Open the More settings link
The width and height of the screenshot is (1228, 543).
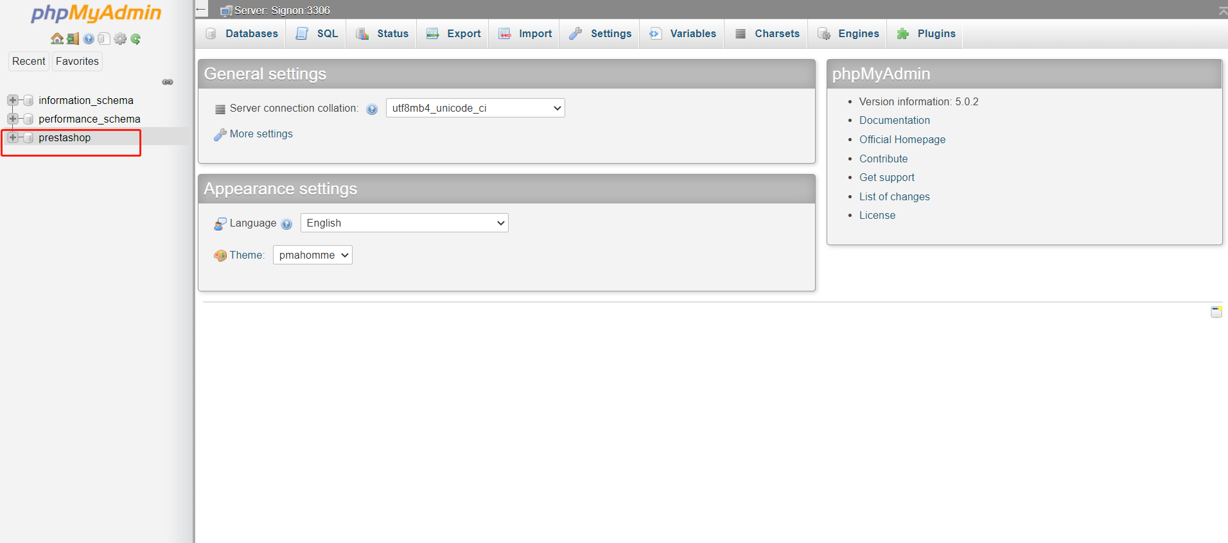(261, 134)
